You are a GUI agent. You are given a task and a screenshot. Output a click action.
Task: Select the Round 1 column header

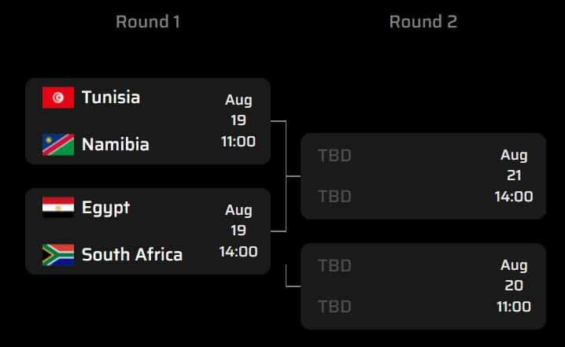pyautogui.click(x=148, y=21)
